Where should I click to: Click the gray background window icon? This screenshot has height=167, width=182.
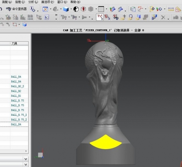(101, 9)
